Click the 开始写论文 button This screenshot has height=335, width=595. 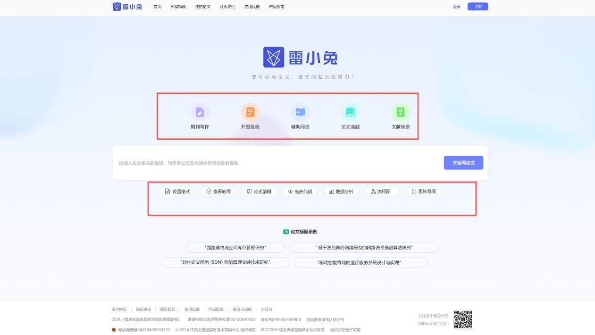tap(463, 162)
